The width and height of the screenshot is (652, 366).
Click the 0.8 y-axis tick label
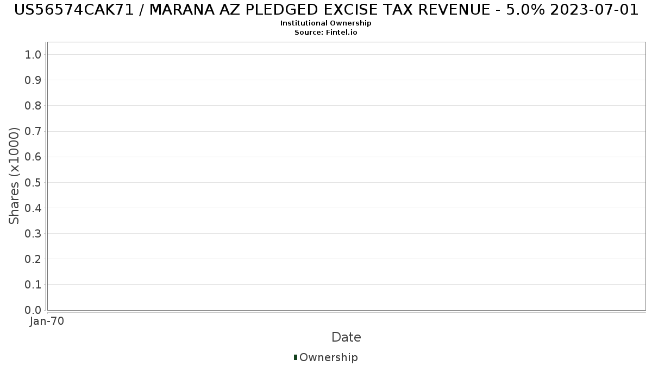tap(33, 106)
